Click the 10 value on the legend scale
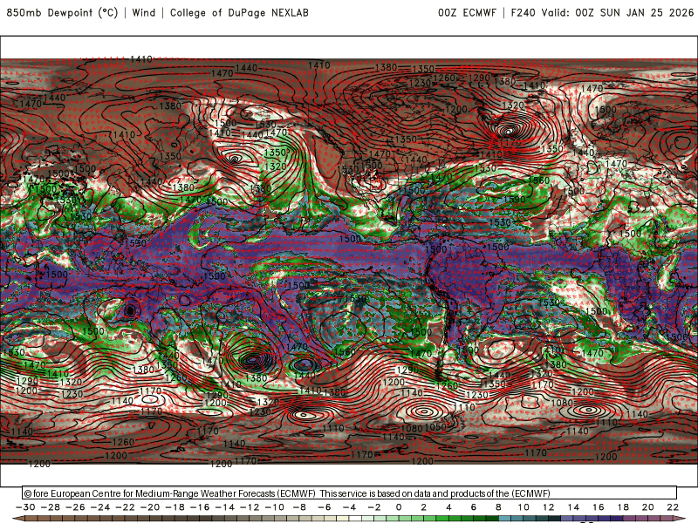 (523, 507)
